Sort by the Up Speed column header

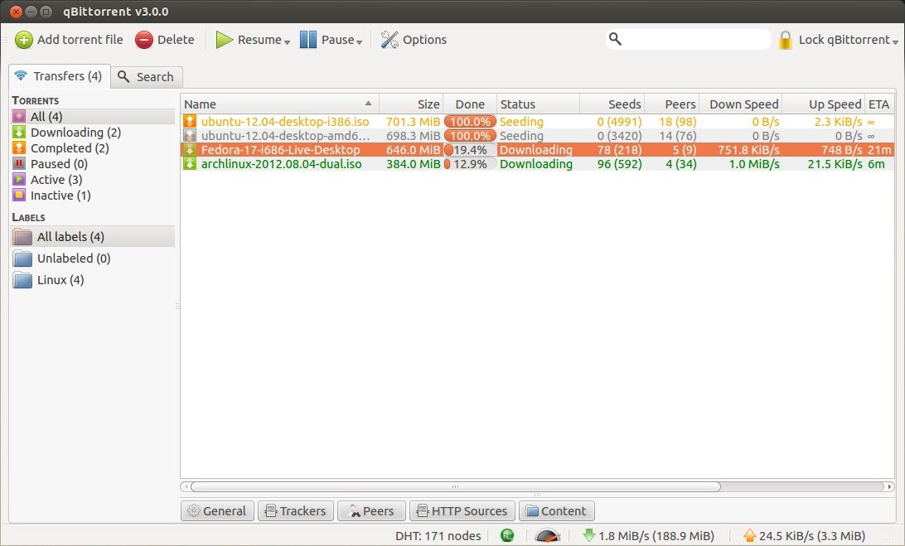click(x=824, y=104)
